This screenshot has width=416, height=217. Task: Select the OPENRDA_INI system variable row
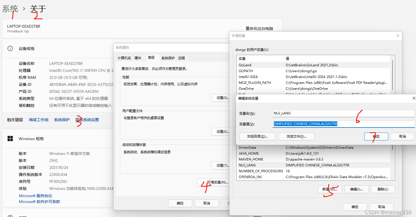point(313,177)
